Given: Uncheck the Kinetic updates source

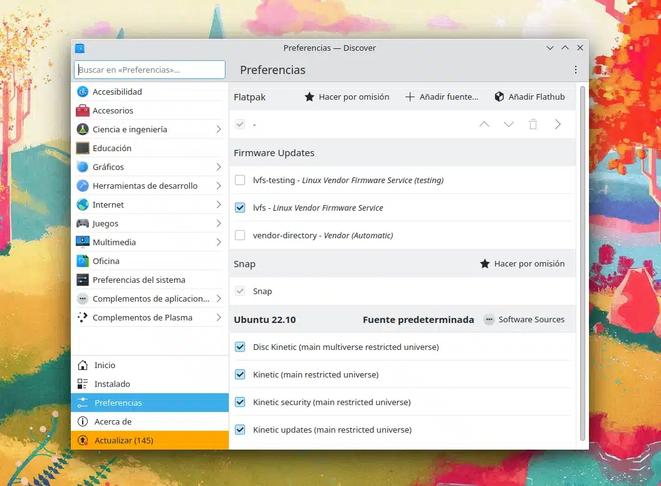Looking at the screenshot, I should [240, 430].
